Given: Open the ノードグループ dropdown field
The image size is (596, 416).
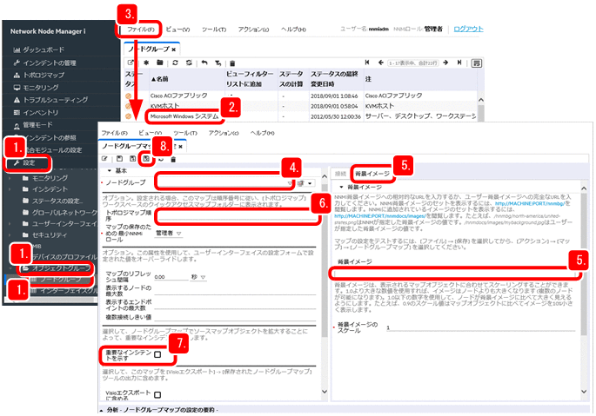Looking at the screenshot, I should (224, 183).
